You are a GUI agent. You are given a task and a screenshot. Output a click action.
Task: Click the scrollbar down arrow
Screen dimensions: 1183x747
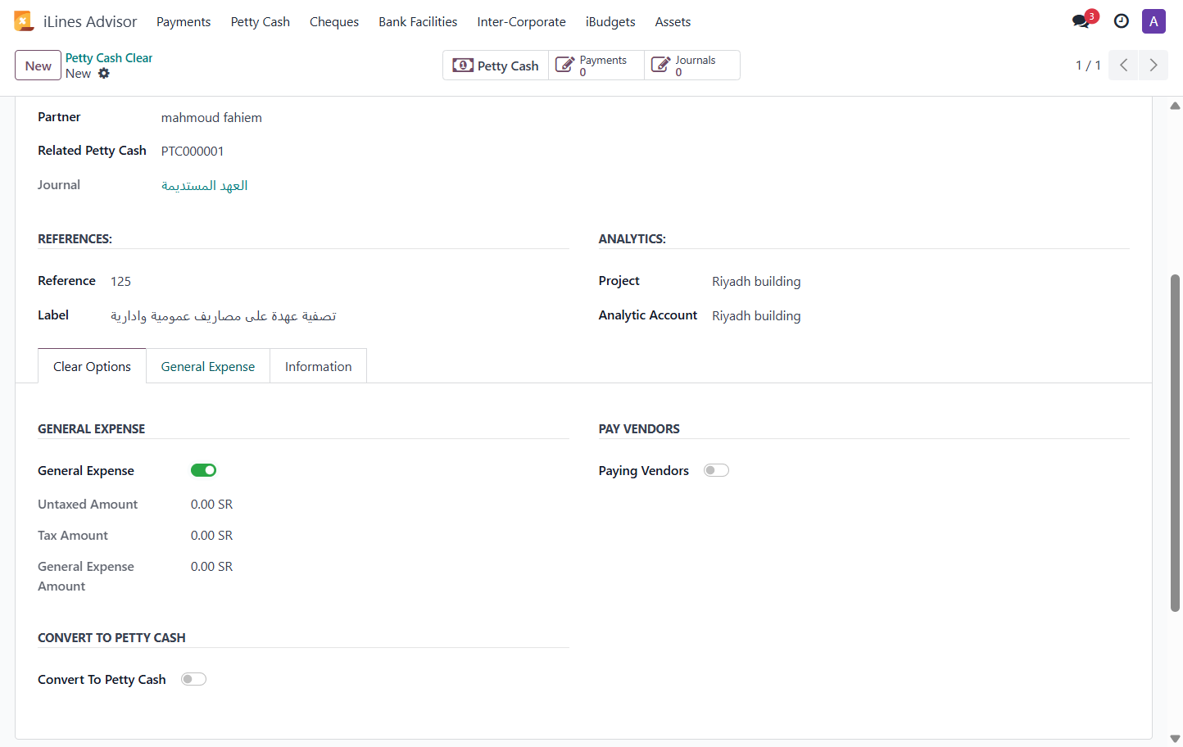[x=1175, y=738]
